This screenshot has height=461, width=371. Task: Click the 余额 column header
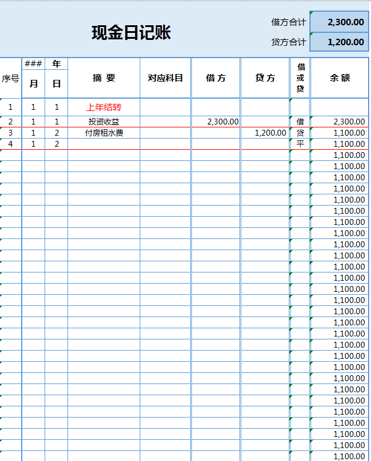click(x=340, y=78)
